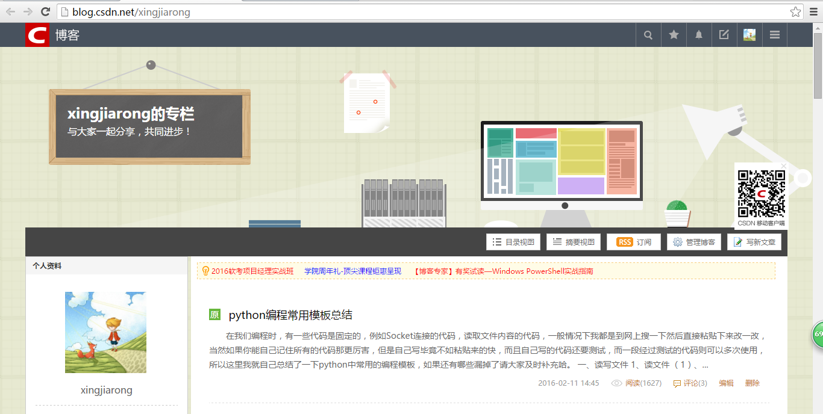Click 删除 to delete the article
This screenshot has height=414, width=823.
click(753, 383)
